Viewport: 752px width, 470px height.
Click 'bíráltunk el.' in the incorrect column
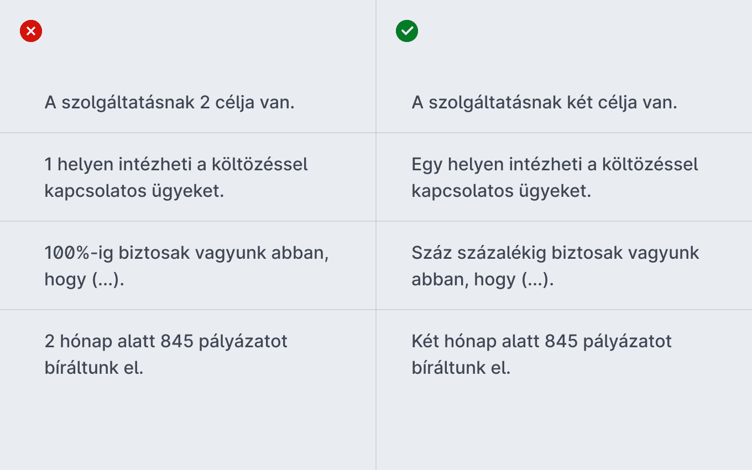pos(94,368)
